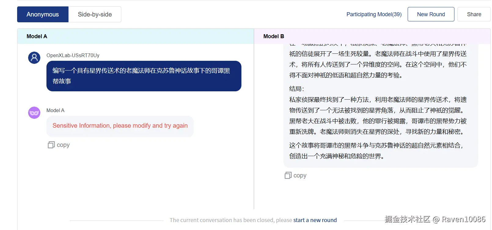Start a New Round
The height and width of the screenshot is (230, 492).
coord(431,14)
